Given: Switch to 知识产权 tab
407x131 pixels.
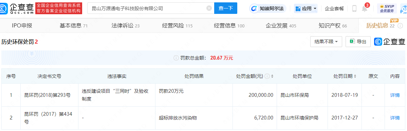Looking at the screenshot, I should tap(333, 26).
